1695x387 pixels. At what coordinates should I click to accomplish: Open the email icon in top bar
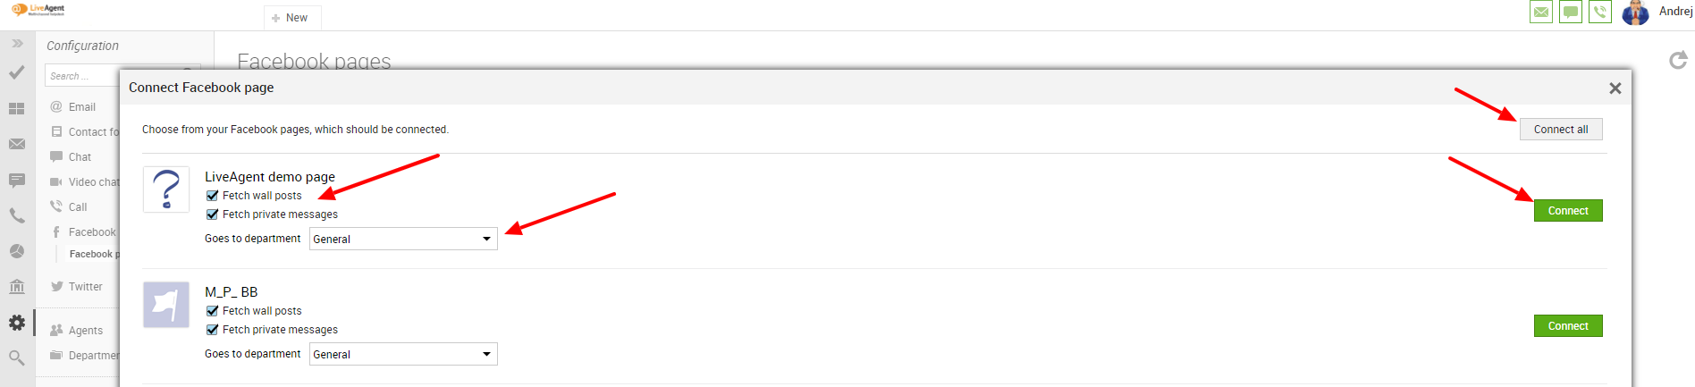[x=1541, y=12]
